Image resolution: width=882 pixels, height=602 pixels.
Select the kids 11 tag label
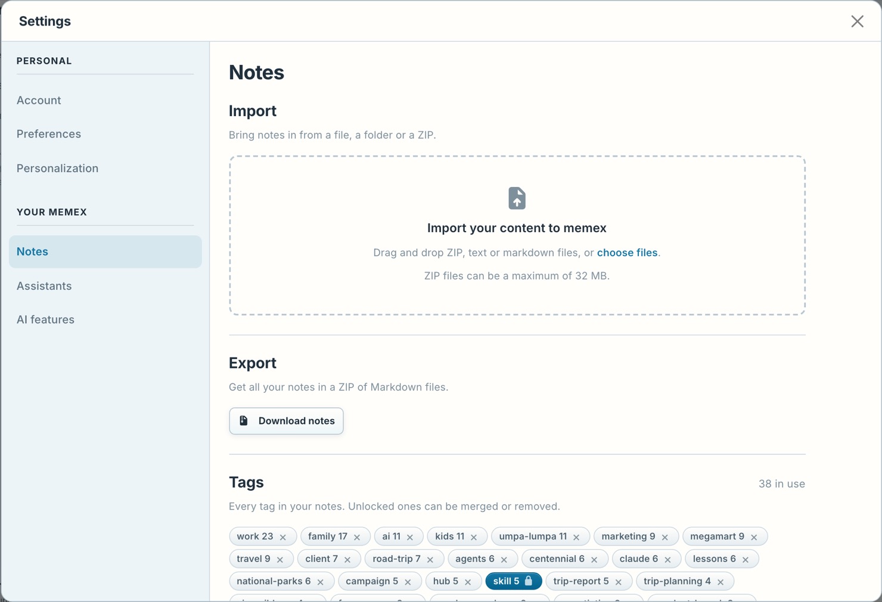449,537
